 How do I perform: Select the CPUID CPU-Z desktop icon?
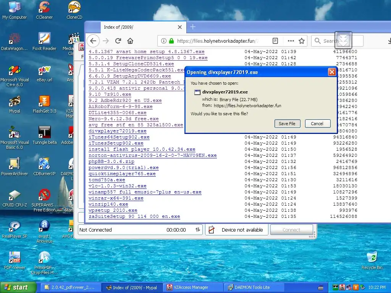[15, 198]
